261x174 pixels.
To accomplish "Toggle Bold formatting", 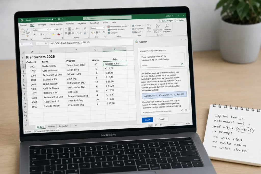I will click(34, 34).
